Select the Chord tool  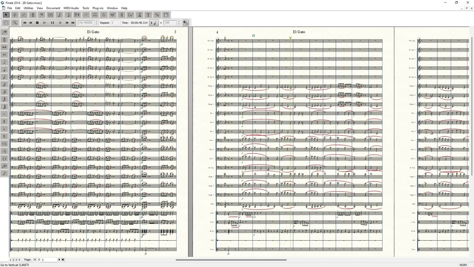tap(130, 15)
